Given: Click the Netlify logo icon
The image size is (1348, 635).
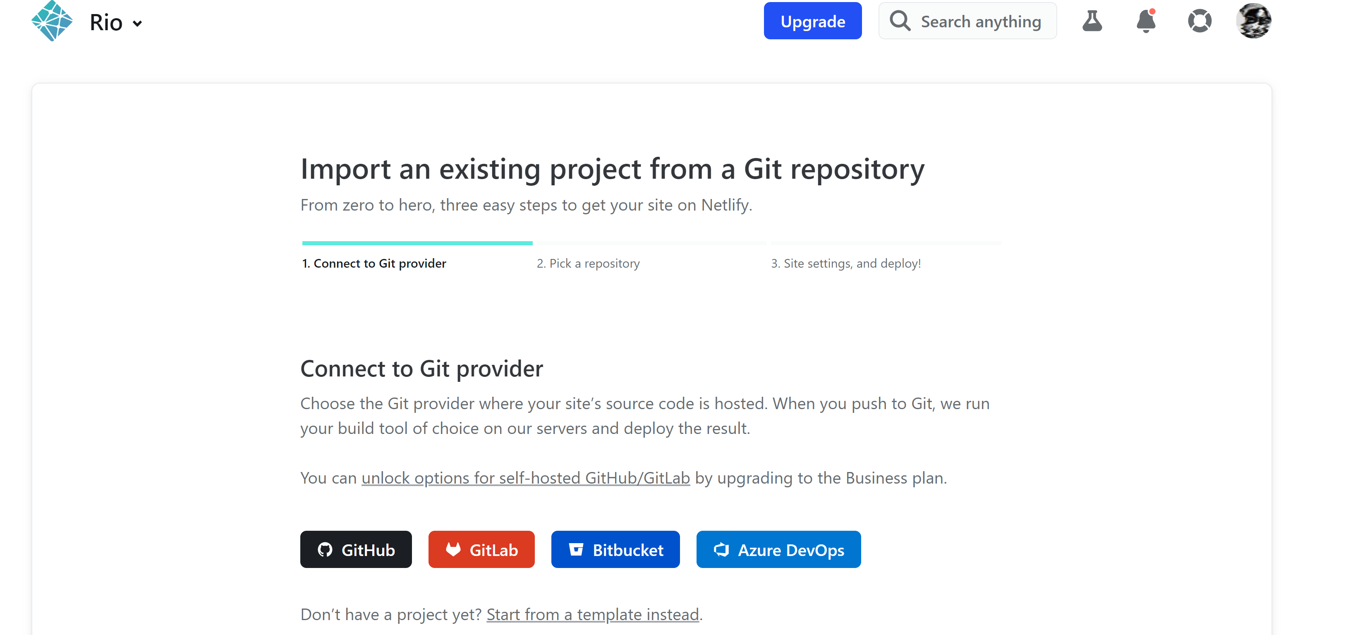Looking at the screenshot, I should click(x=52, y=20).
